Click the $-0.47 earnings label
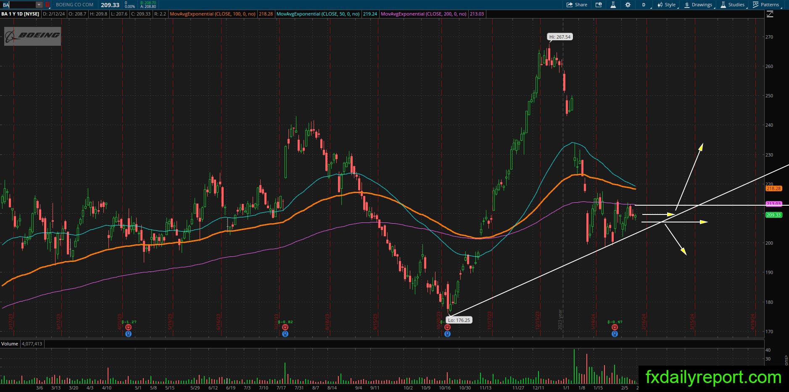The width and height of the screenshot is (789, 392). click(x=615, y=322)
